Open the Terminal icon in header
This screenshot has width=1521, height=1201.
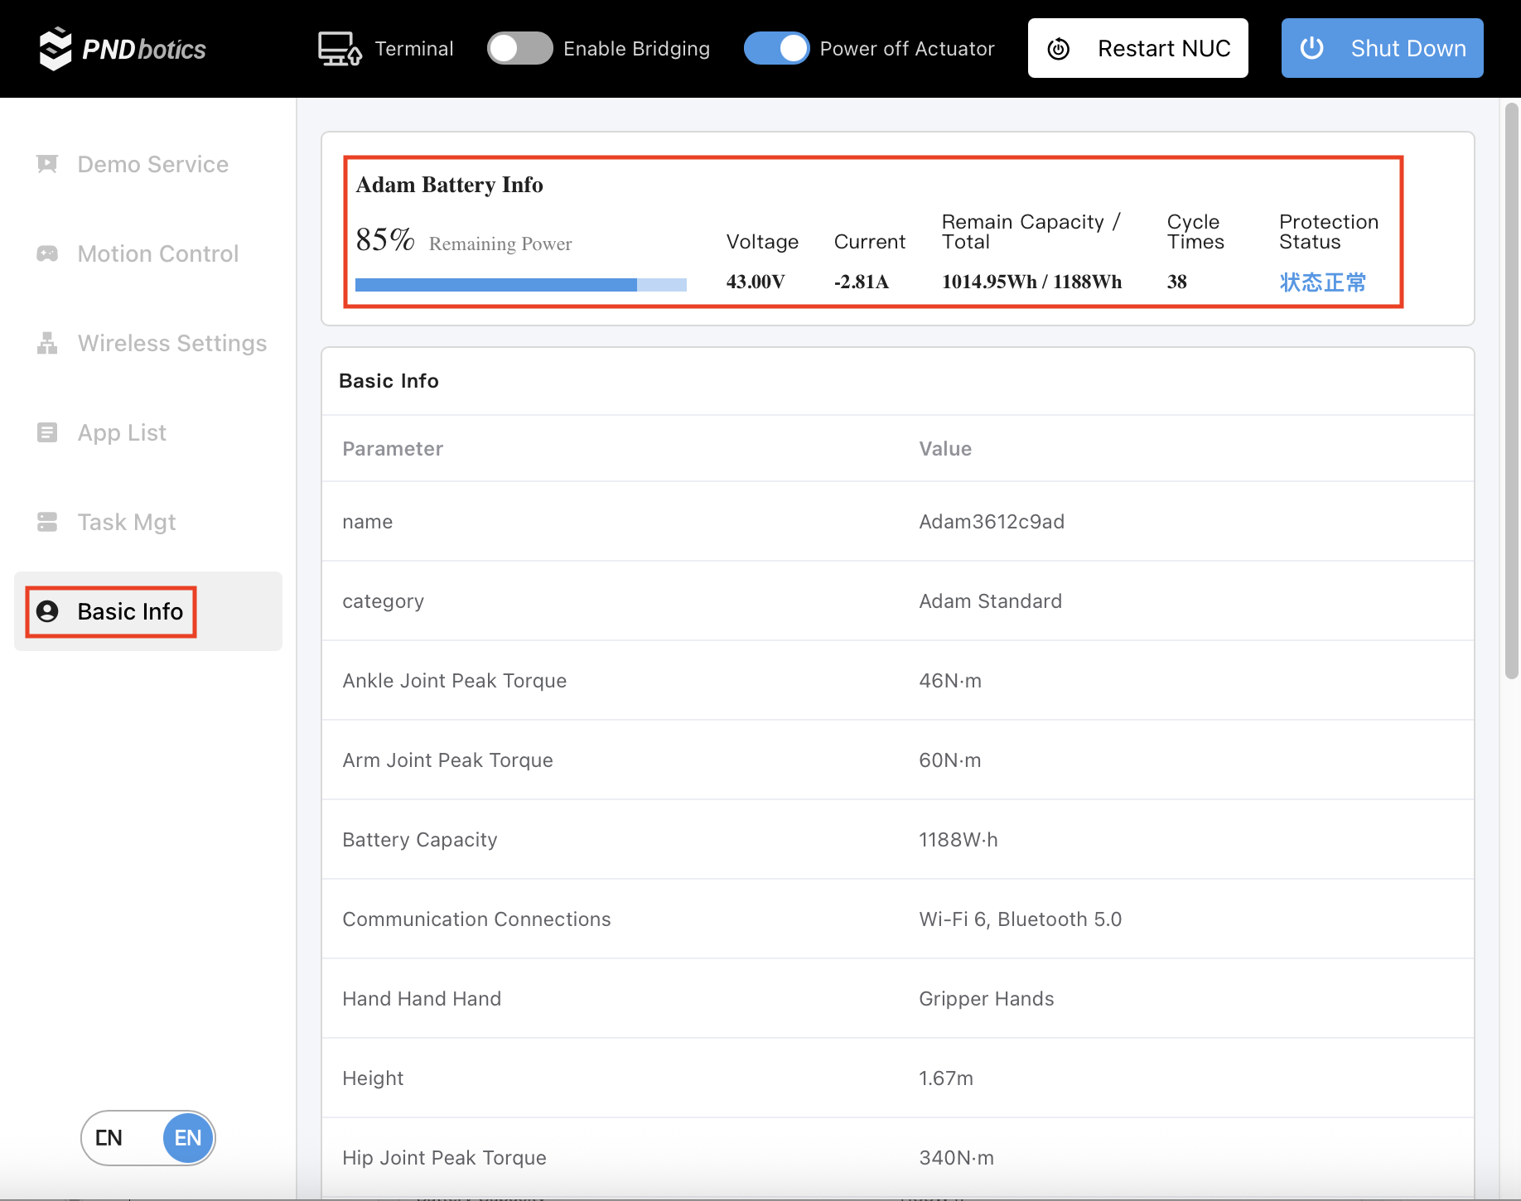(x=340, y=49)
